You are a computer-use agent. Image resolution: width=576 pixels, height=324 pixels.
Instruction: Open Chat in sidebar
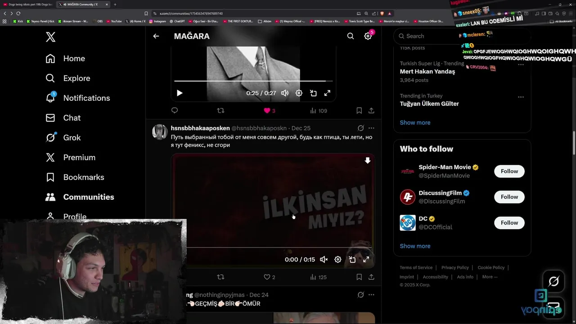63,118
